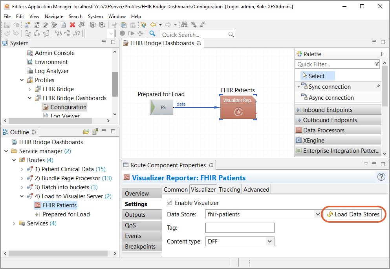This screenshot has width=390, height=269.
Task: Expand the Patient Clinical Data route
Action: (x=22, y=169)
